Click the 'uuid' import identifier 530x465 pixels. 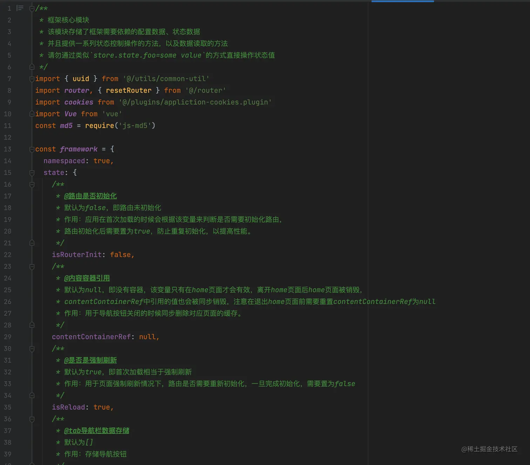click(81, 79)
